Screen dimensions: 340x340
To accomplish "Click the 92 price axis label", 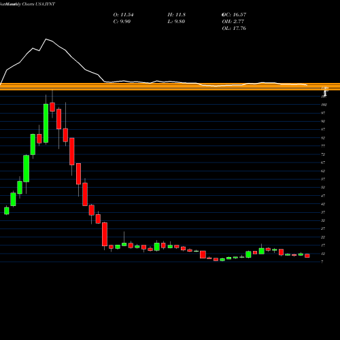I will (x=323, y=121).
